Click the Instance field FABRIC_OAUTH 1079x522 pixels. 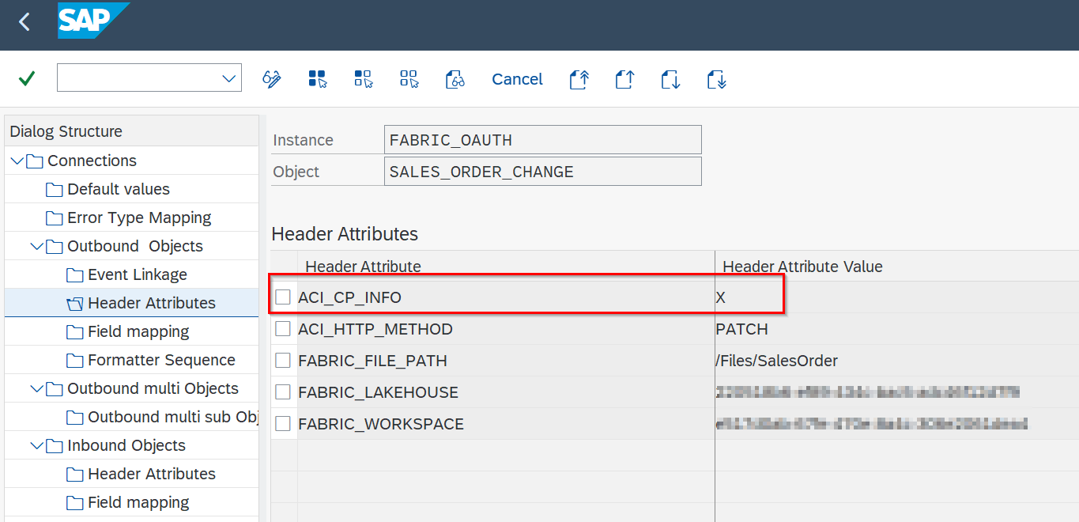pos(542,140)
